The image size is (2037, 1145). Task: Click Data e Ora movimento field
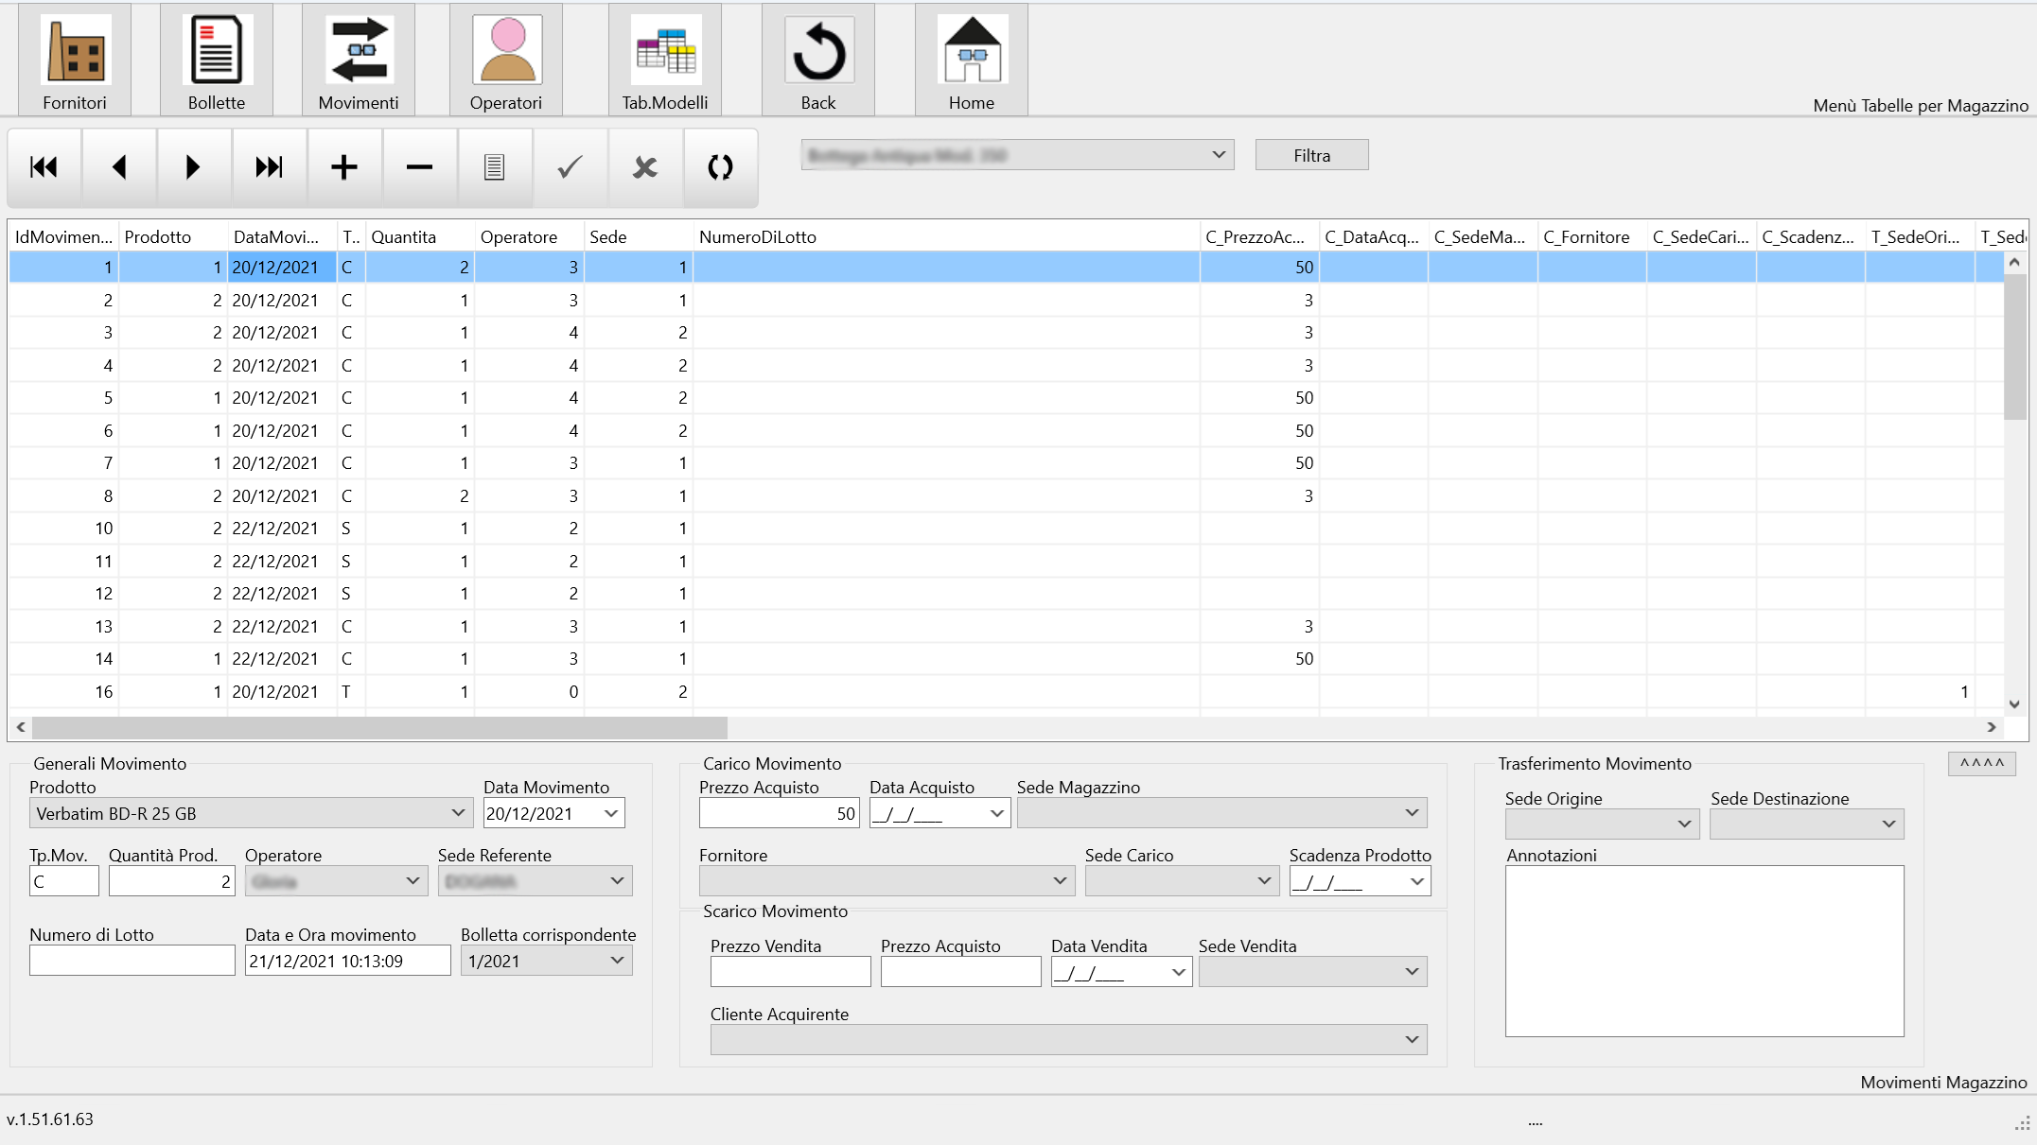(x=348, y=961)
